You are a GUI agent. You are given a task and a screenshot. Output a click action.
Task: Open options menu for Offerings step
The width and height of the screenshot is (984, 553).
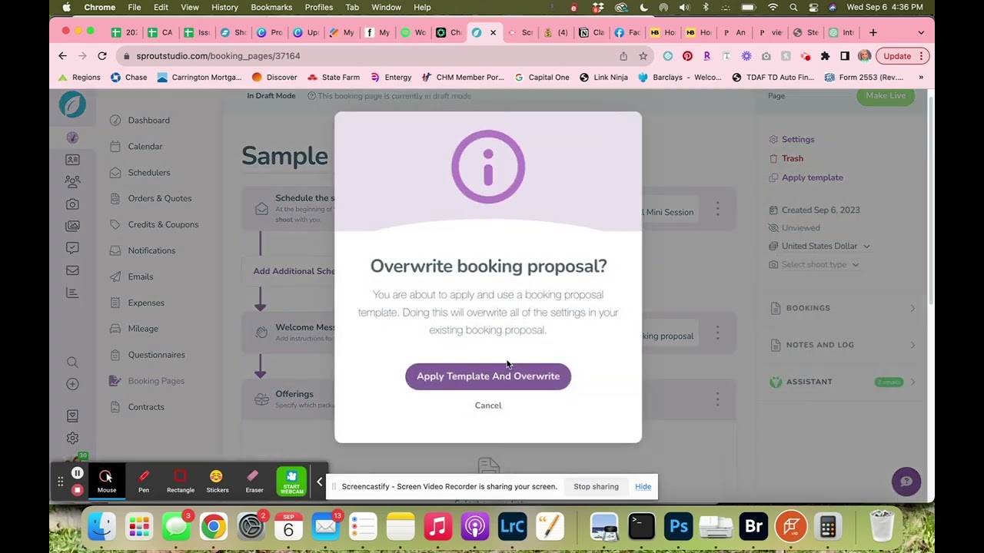[717, 399]
